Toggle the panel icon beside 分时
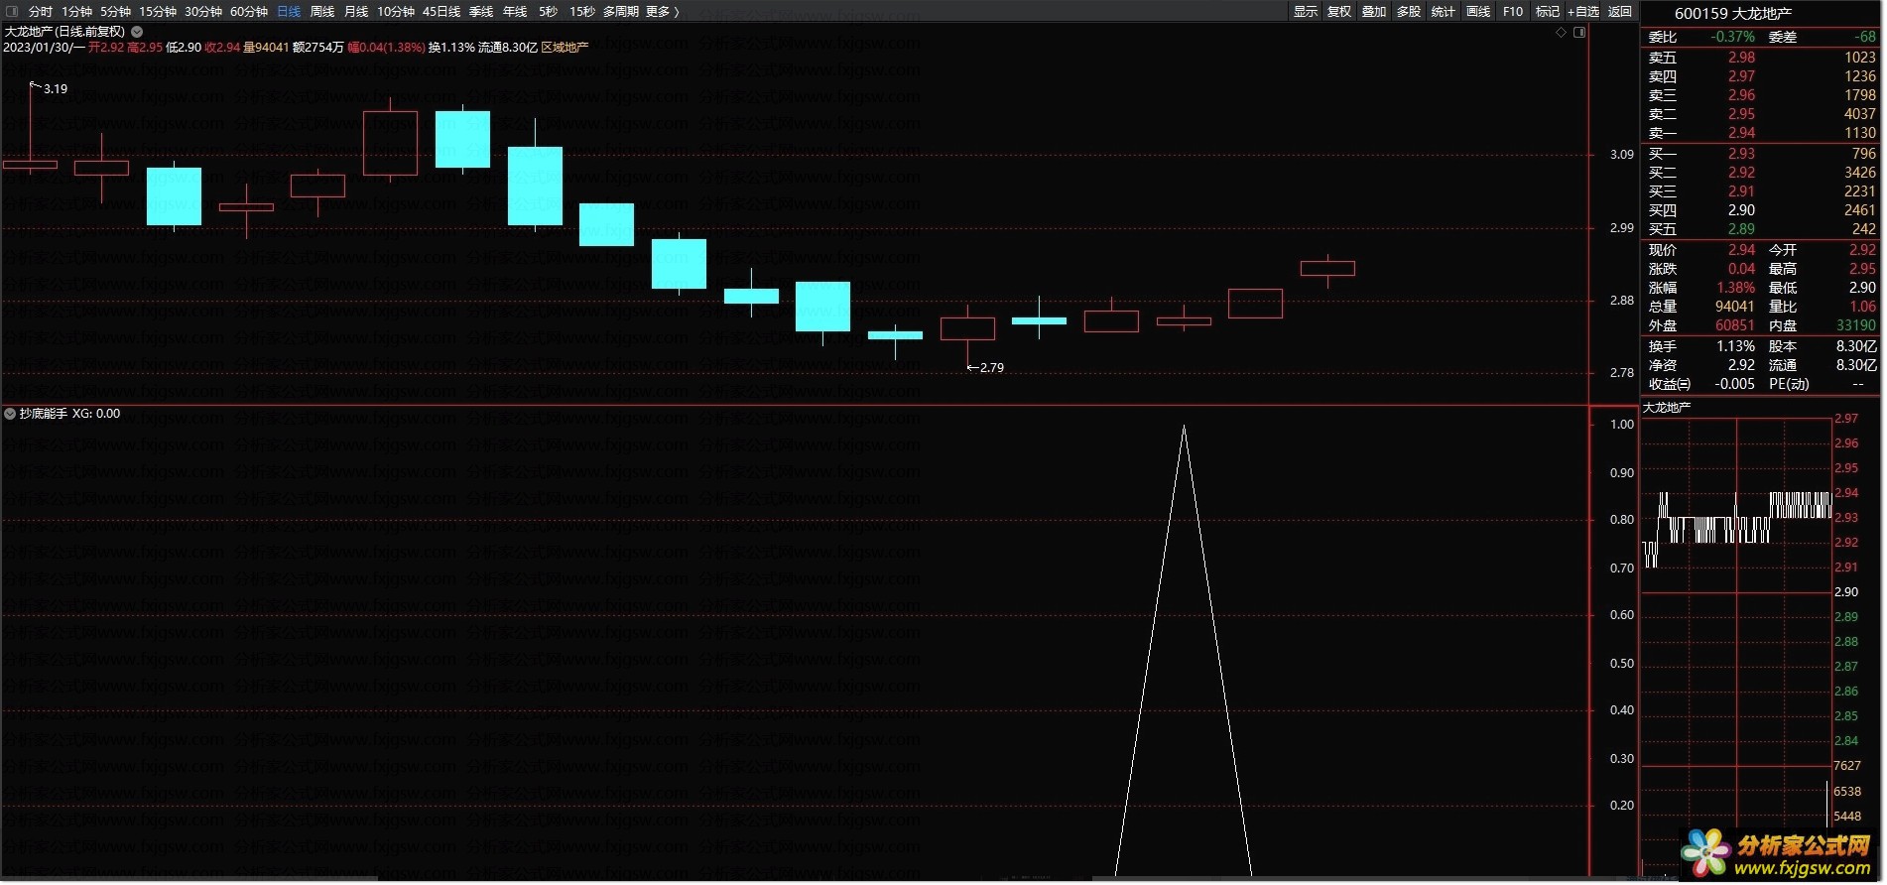The height and width of the screenshot is (885, 1887). point(13,11)
